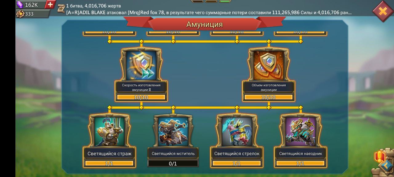Tap the red plus to add gems
Viewport: 394px width, 177px height.
coord(50,5)
